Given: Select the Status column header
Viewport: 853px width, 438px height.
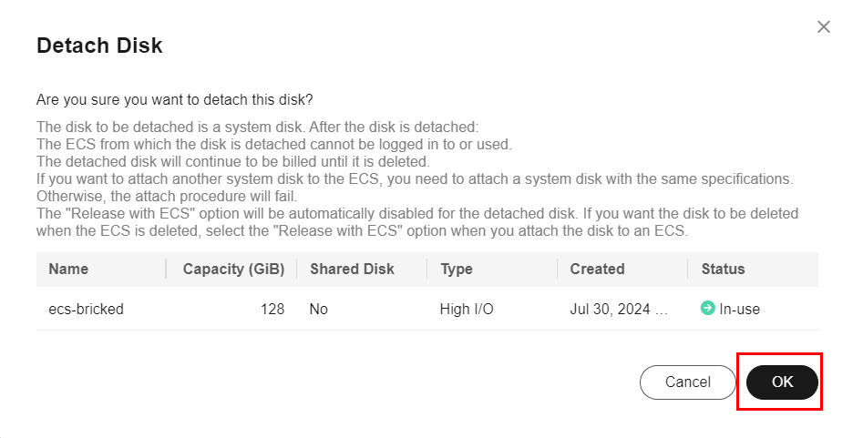Looking at the screenshot, I should (x=723, y=269).
